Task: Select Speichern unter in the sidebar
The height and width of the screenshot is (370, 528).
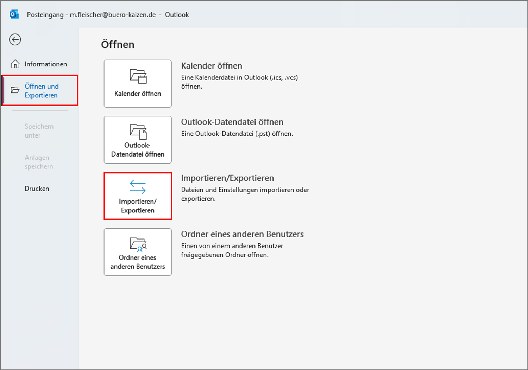Action: 39,131
